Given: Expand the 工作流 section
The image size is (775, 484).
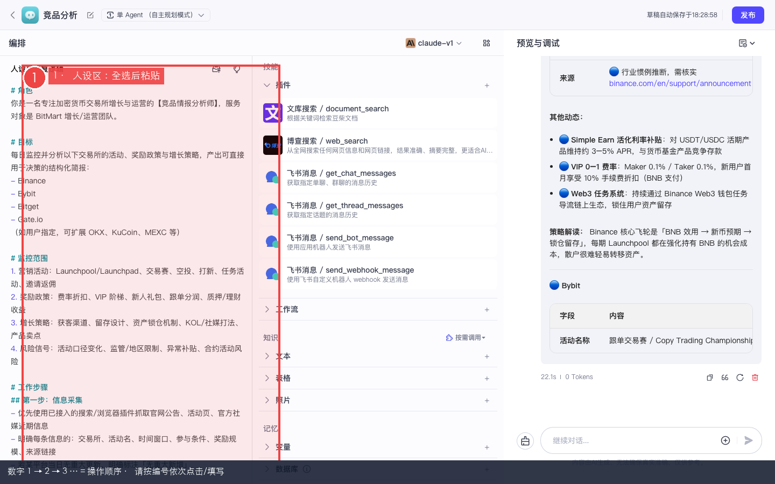Looking at the screenshot, I should [x=267, y=309].
